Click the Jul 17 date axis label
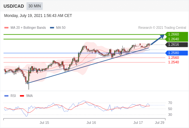Screen dimensions: 189x128 138,123
